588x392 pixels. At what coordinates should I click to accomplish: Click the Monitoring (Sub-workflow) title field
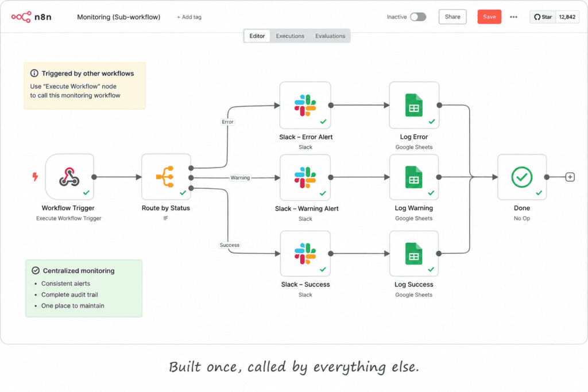pos(118,17)
